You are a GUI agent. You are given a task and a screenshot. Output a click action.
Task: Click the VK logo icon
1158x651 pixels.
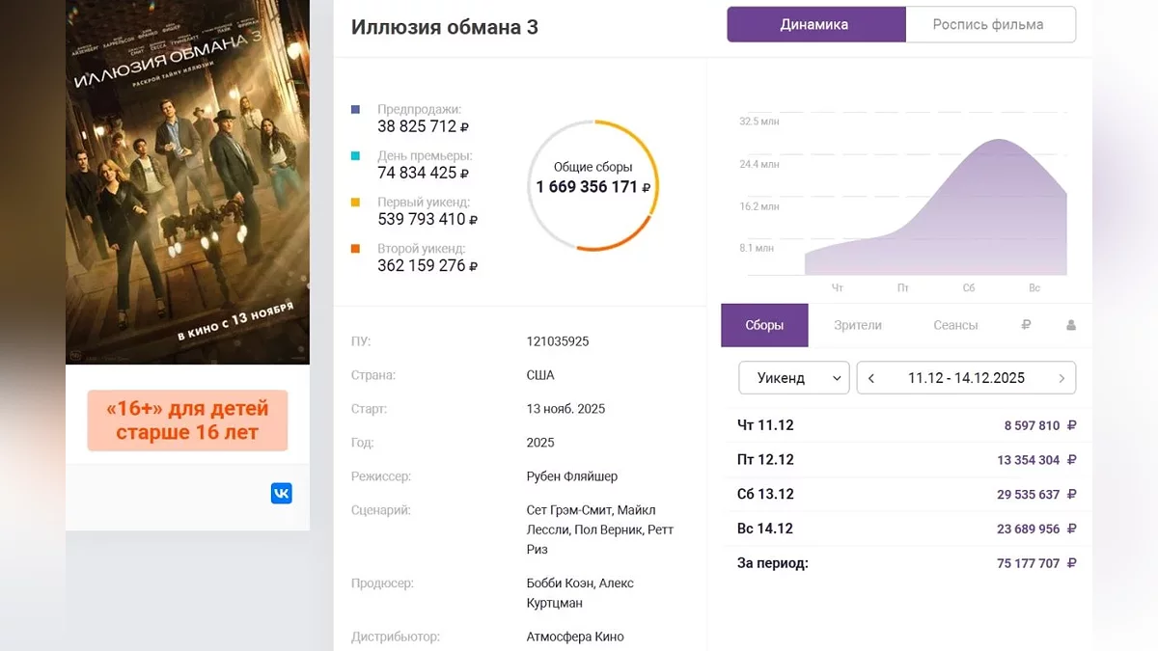(x=281, y=494)
